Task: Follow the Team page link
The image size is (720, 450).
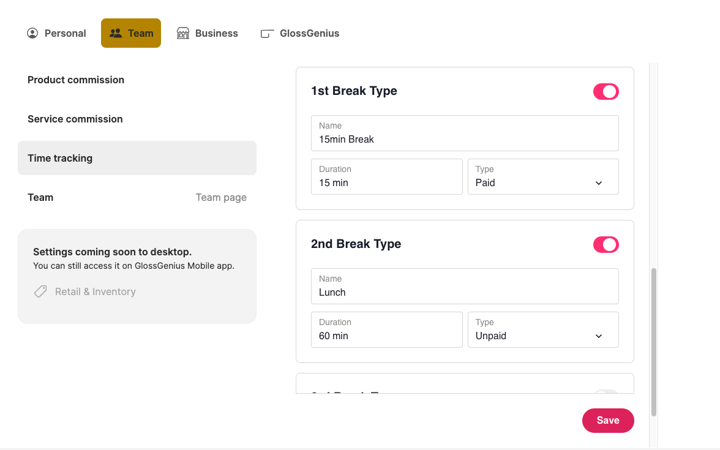Action: pos(221,197)
